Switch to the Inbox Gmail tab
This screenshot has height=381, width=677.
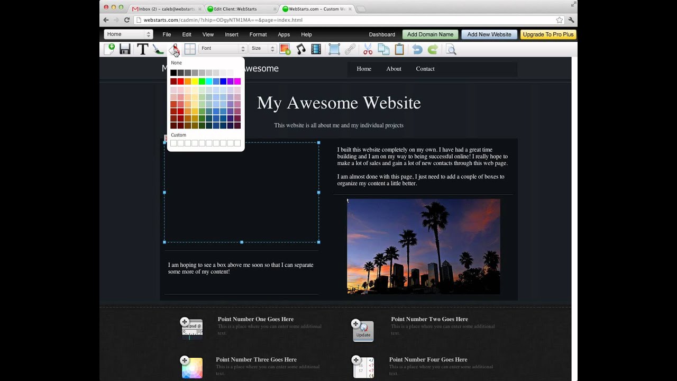point(166,9)
